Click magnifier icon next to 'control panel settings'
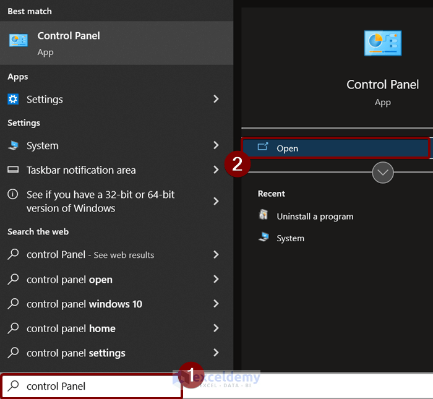 pyautogui.click(x=13, y=353)
